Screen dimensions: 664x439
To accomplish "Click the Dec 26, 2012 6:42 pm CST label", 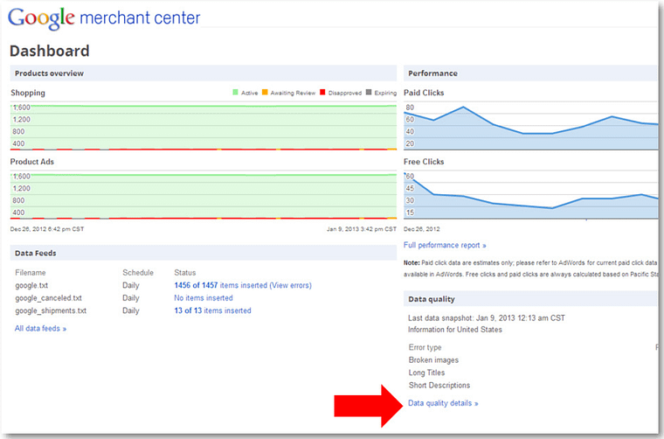I will (47, 229).
